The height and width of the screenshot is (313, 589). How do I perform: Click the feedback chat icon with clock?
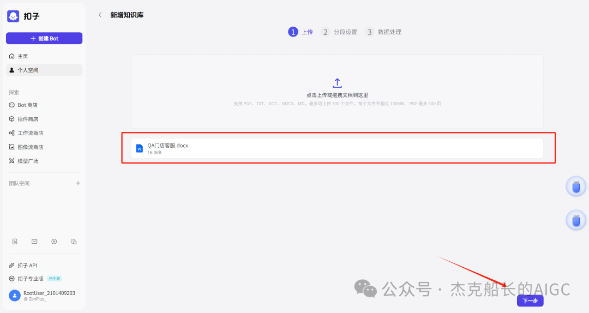click(x=74, y=242)
